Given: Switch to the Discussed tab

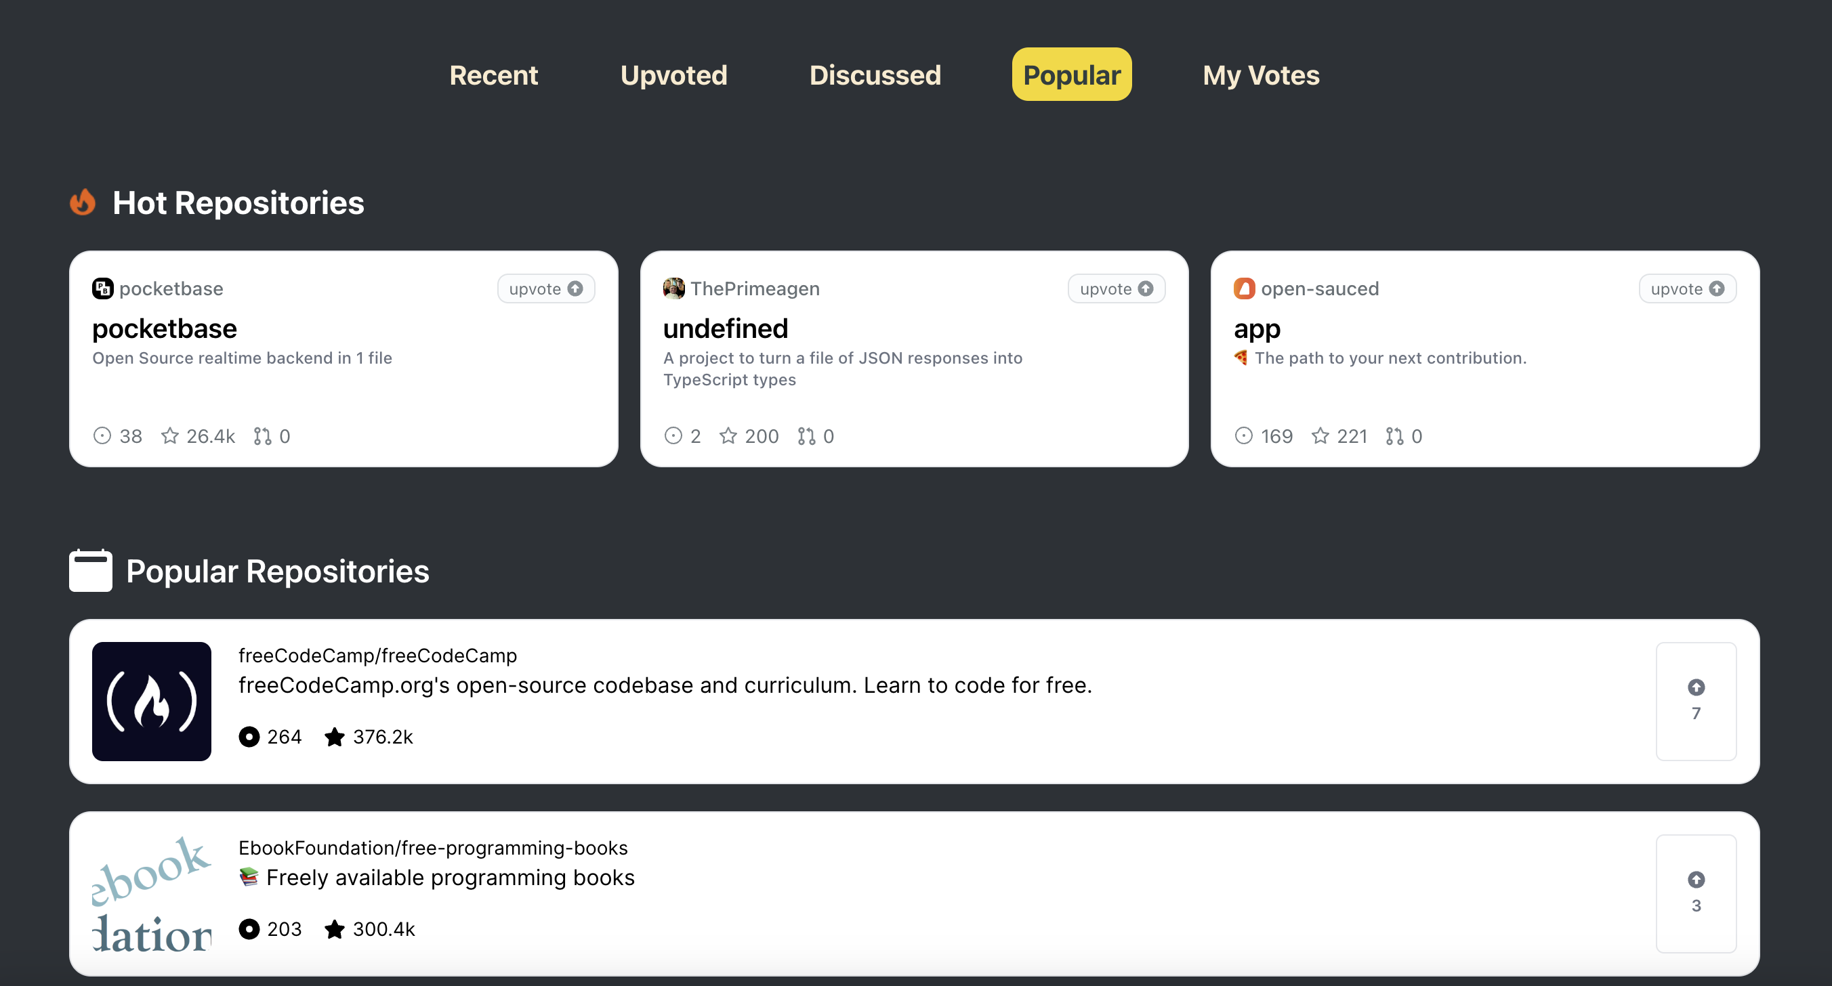Looking at the screenshot, I should point(875,75).
